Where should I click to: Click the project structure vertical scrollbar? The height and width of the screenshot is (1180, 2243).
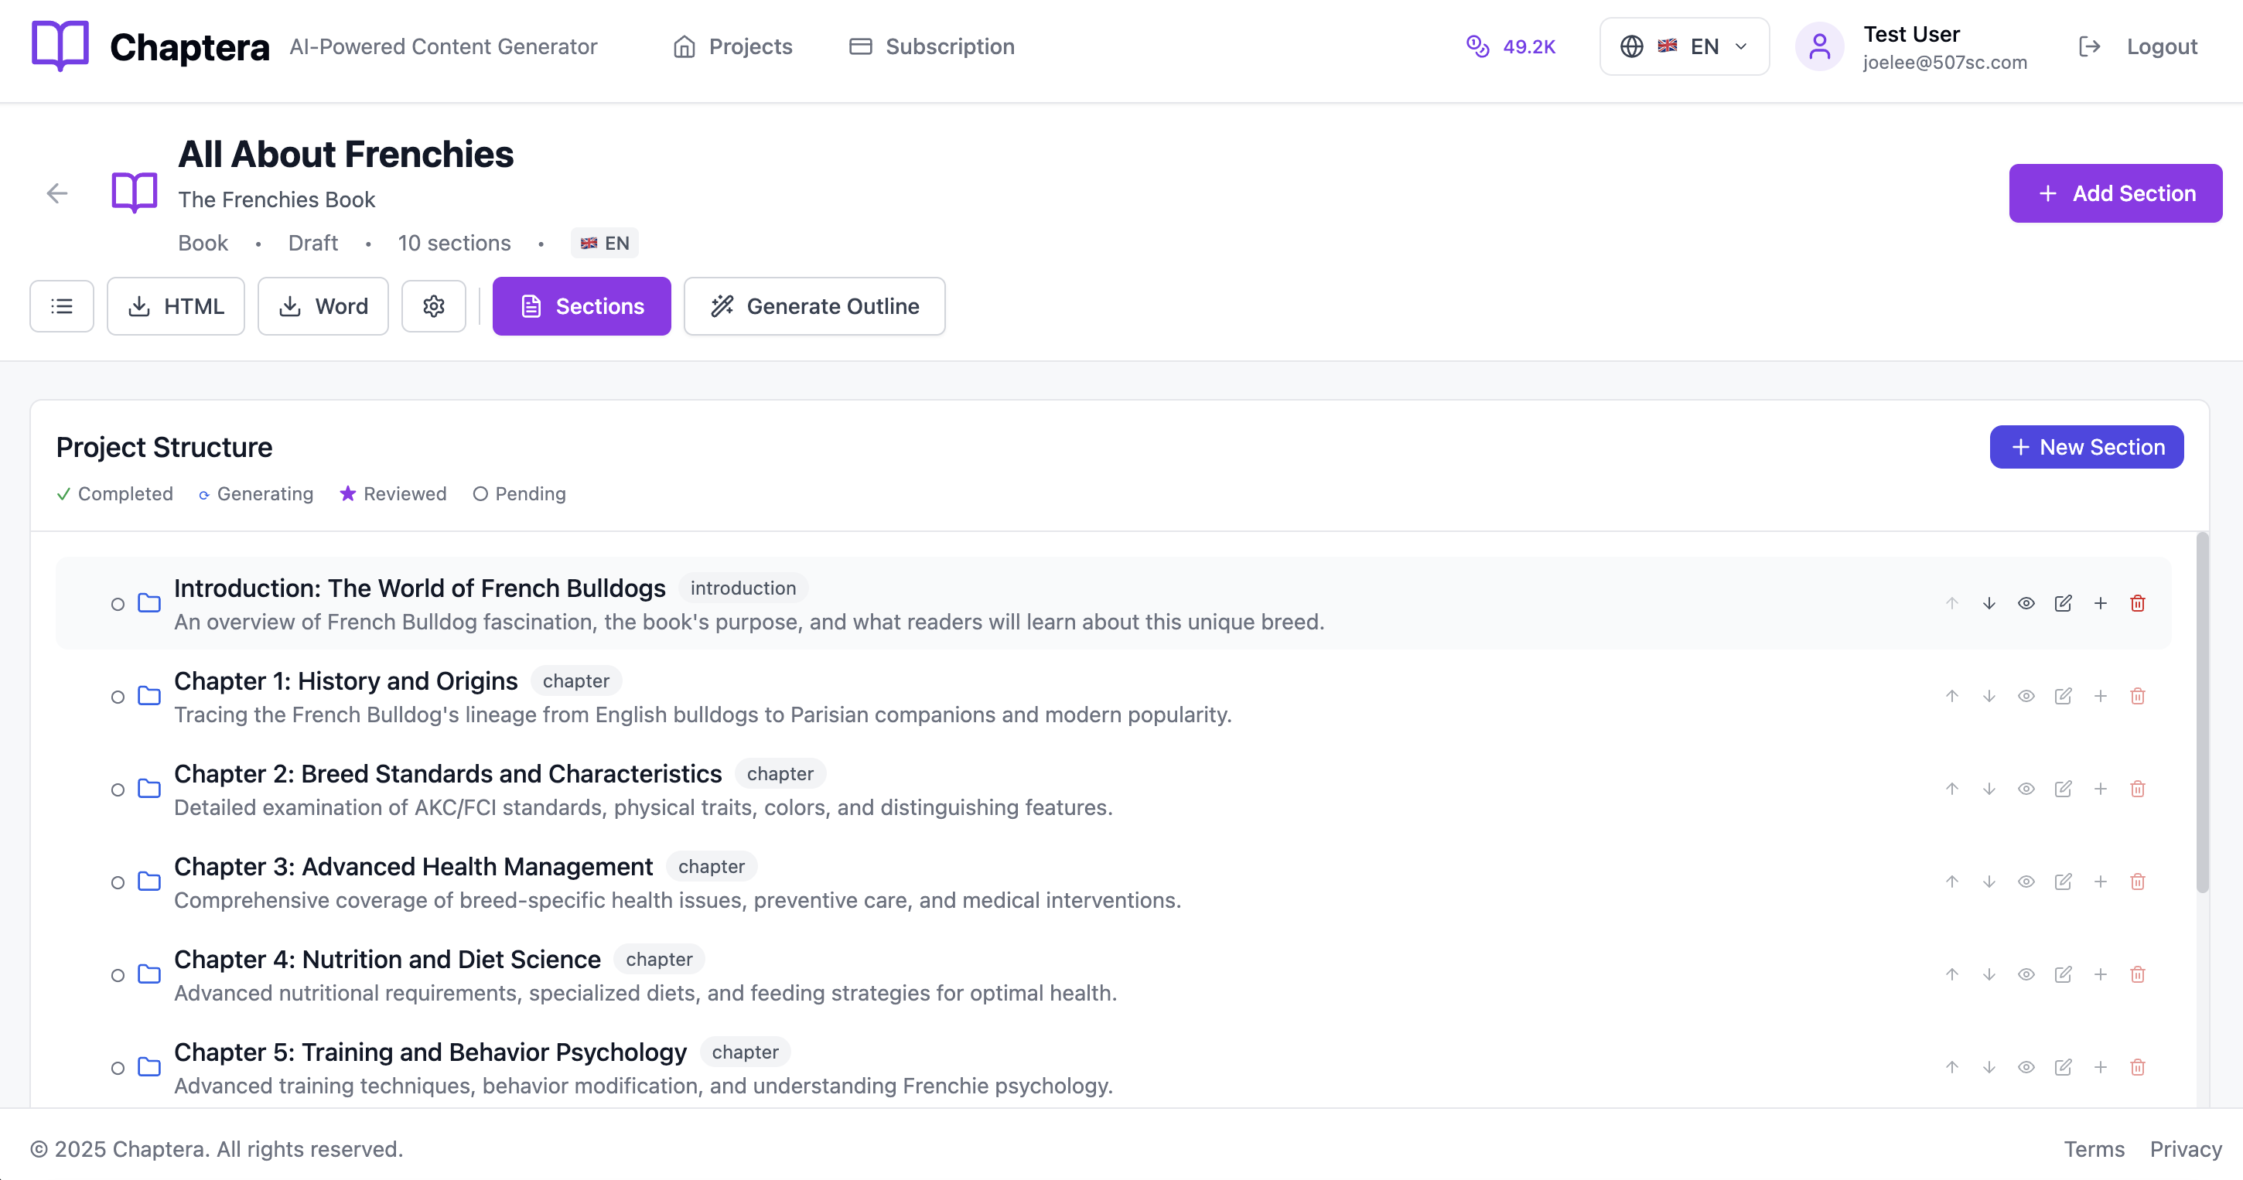coord(2201,714)
